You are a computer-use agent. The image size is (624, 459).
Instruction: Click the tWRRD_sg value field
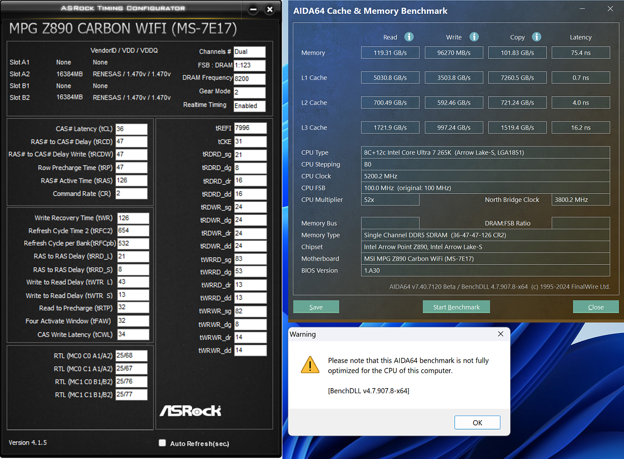coord(250,259)
